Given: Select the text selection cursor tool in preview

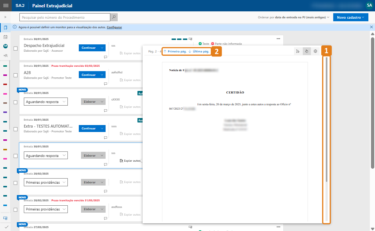Looking at the screenshot, I should click(298, 51).
